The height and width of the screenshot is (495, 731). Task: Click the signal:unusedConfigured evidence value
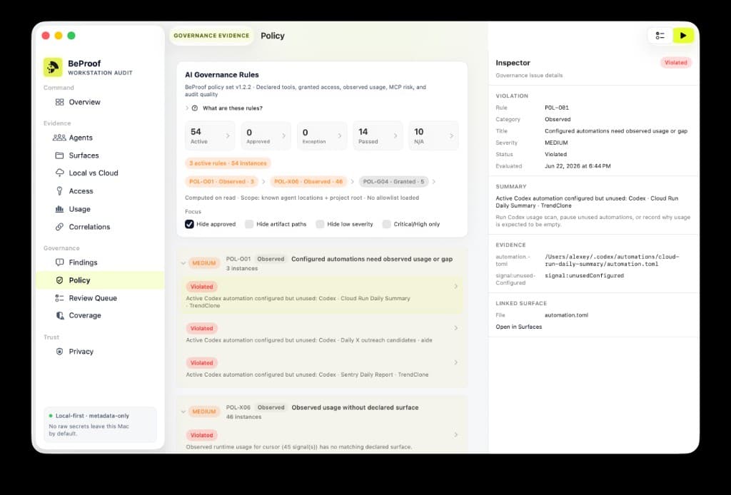[584, 275]
